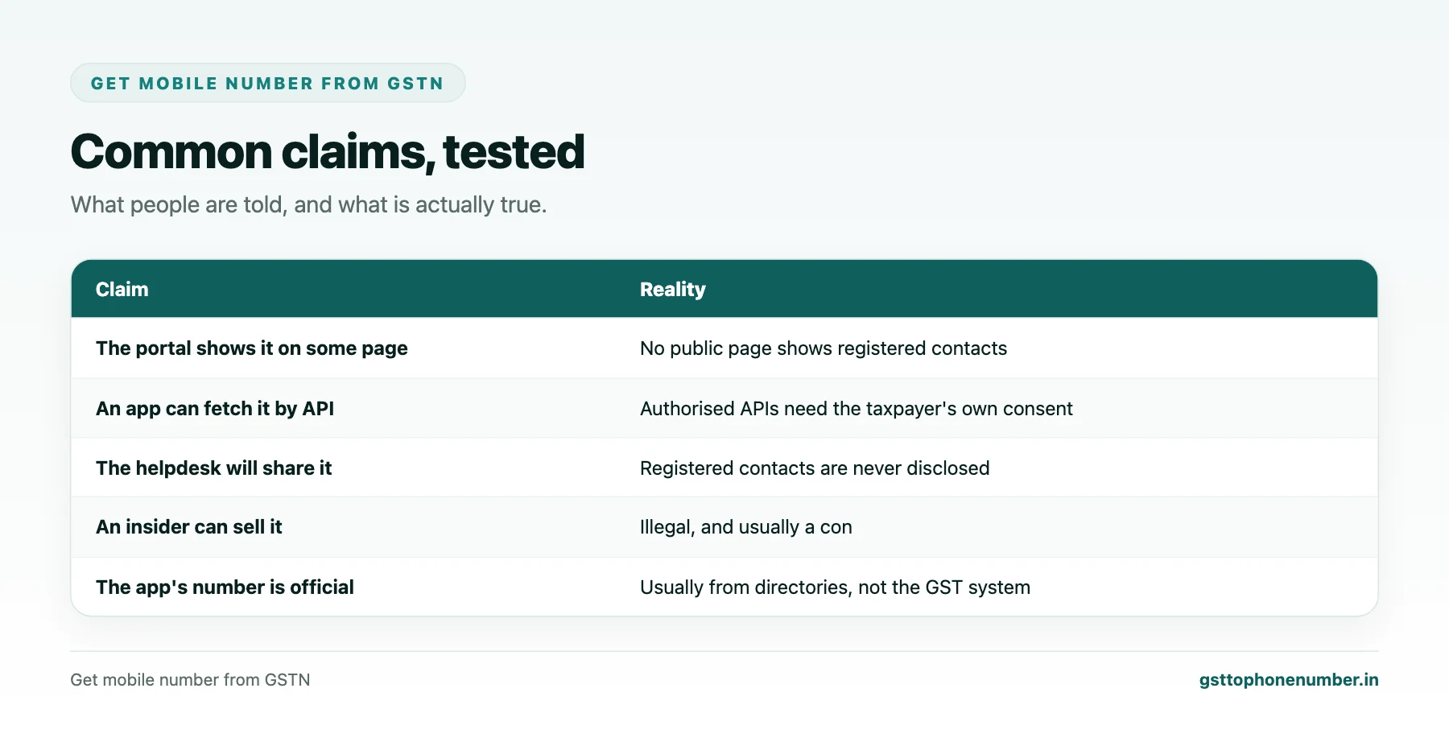1449x746 pixels.
Task: Click 'Usually from directories, not the GST system'
Action: click(x=835, y=587)
